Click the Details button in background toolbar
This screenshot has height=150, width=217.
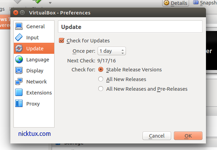[176, 3]
